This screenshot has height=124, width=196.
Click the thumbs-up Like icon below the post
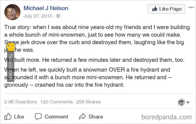tap(8, 116)
